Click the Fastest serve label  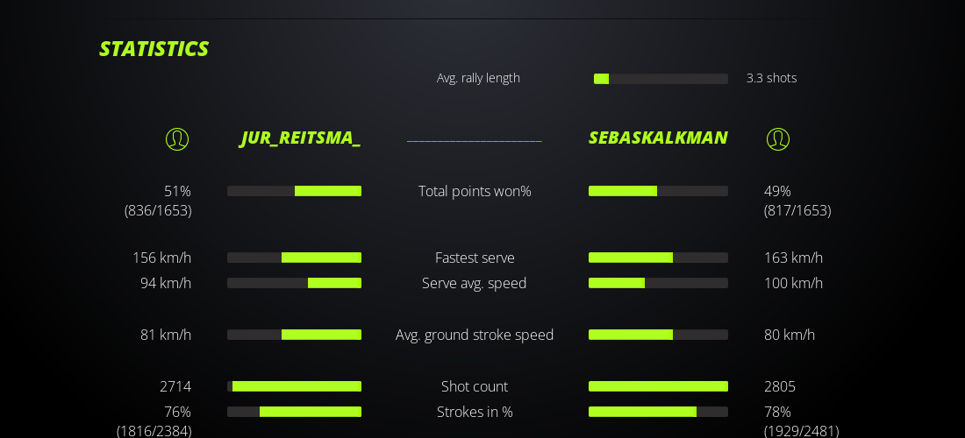(475, 258)
